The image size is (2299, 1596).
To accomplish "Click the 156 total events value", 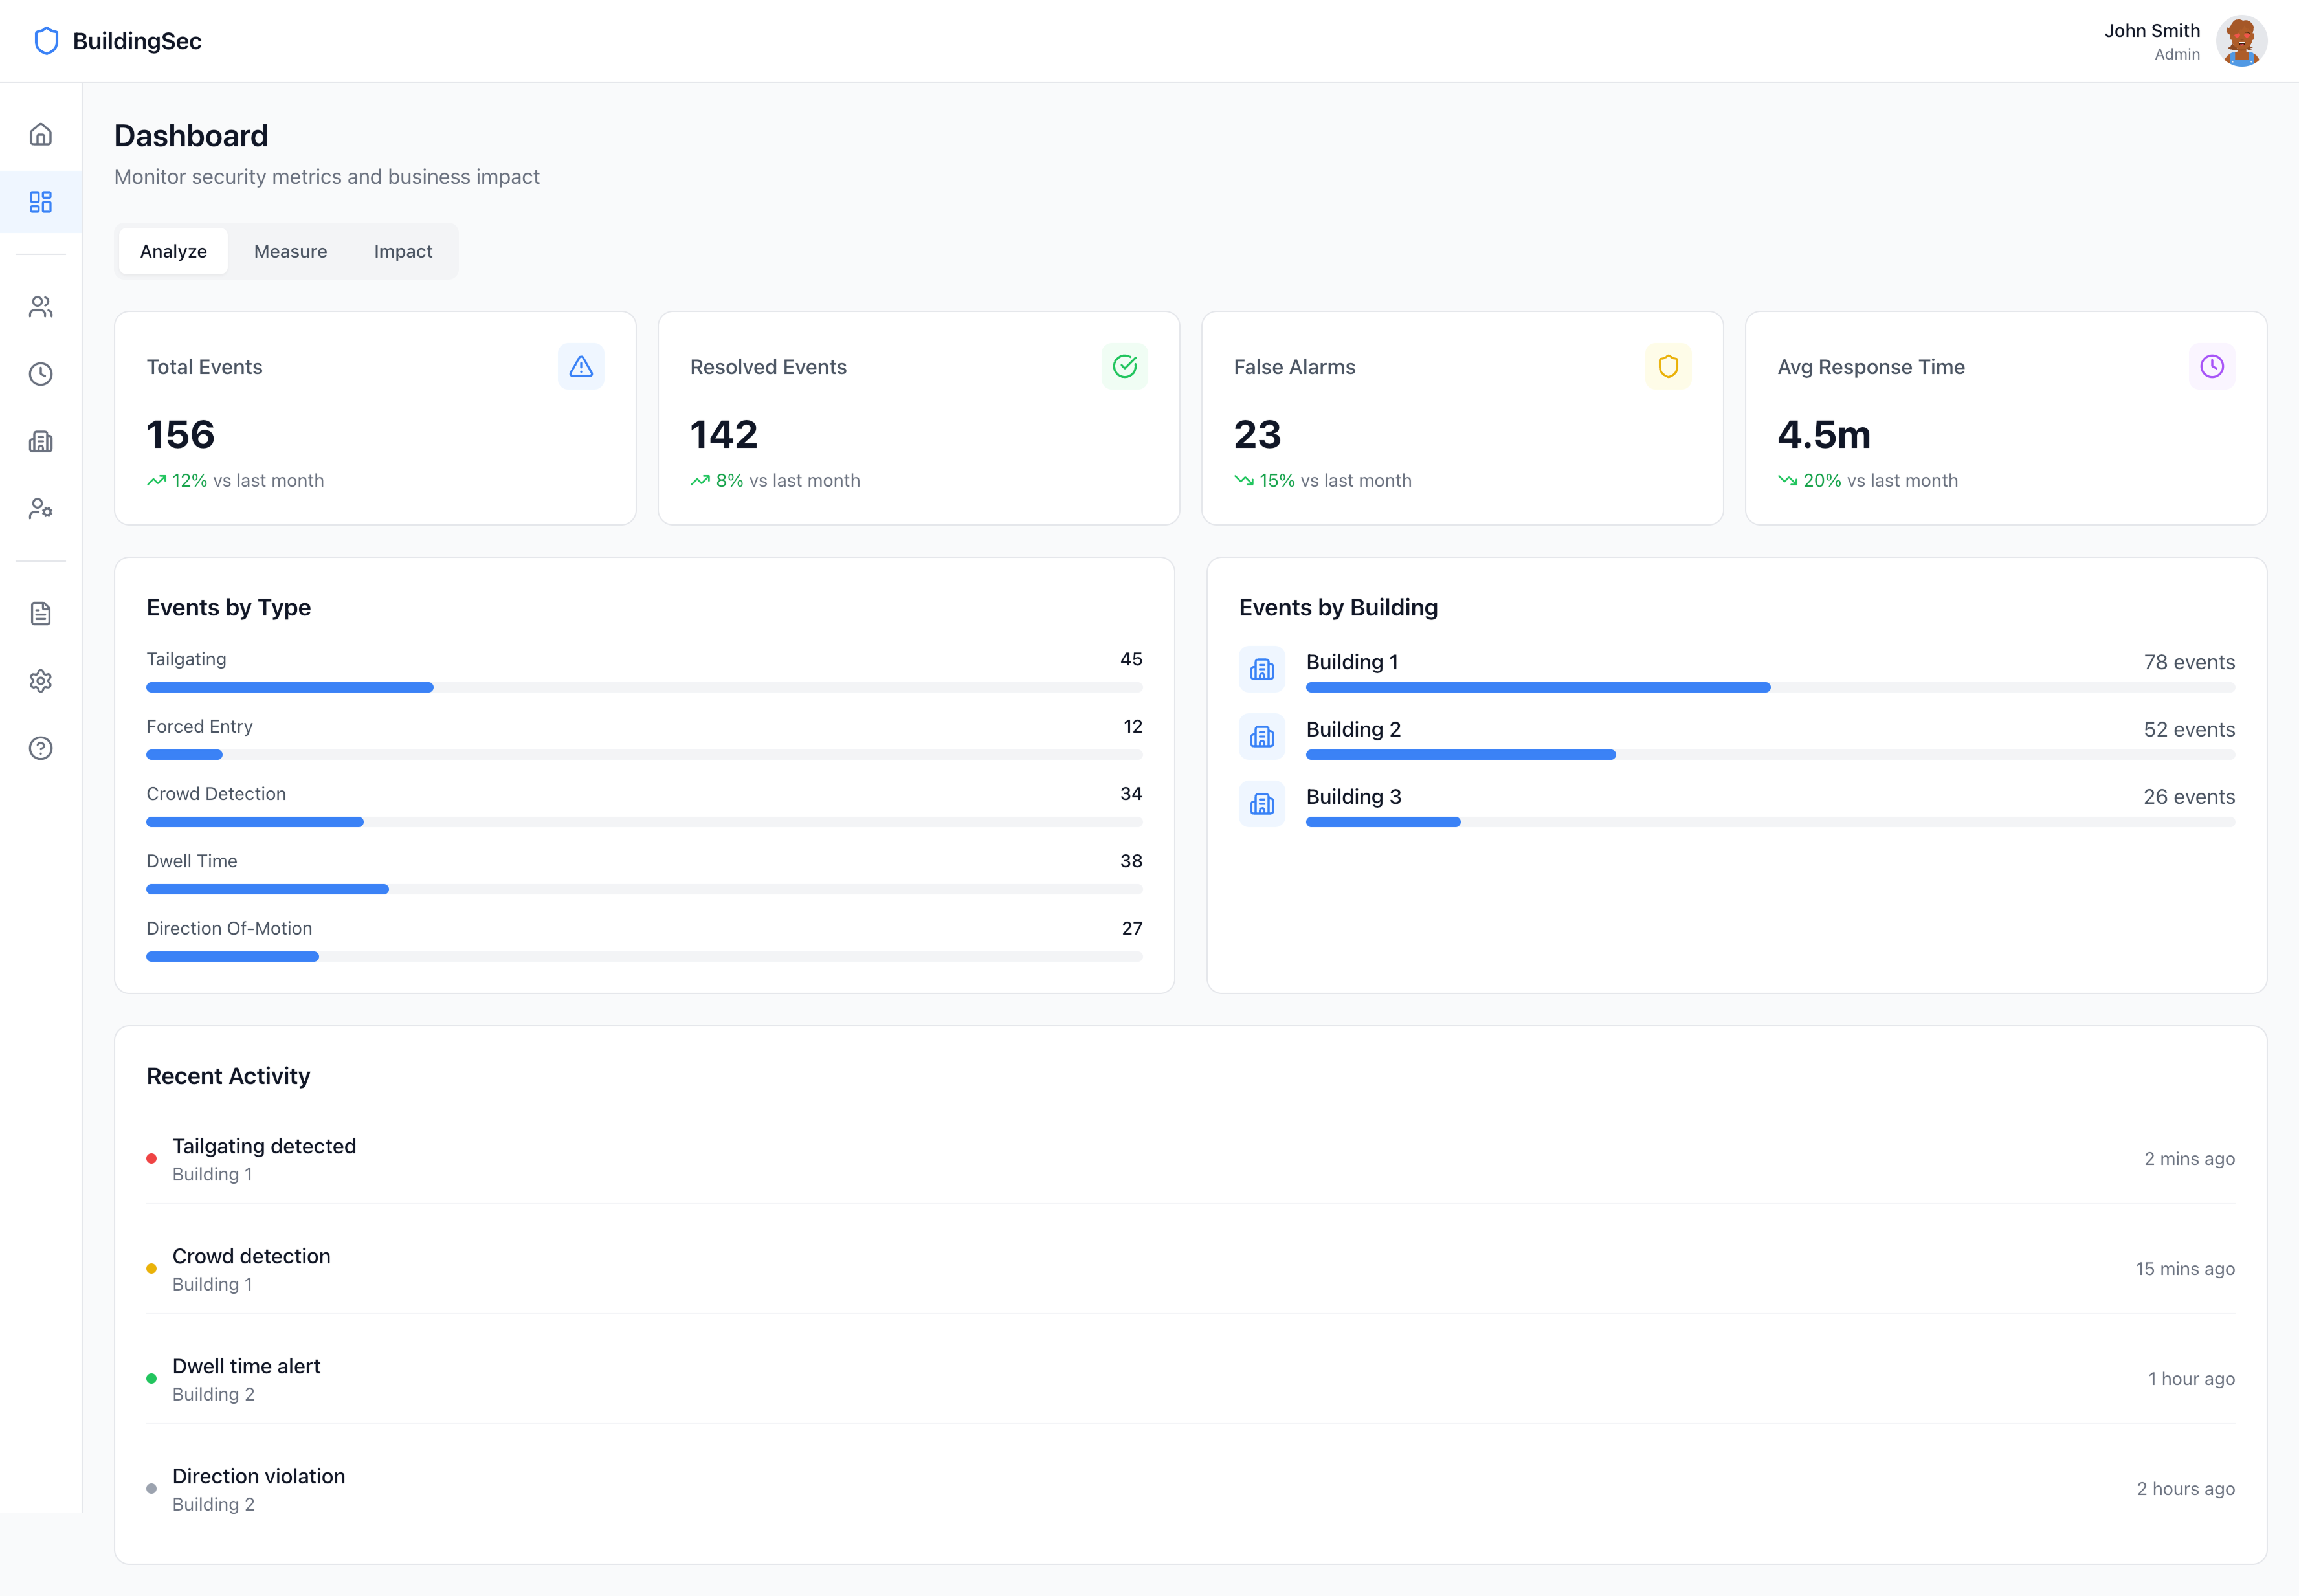I will coord(180,434).
